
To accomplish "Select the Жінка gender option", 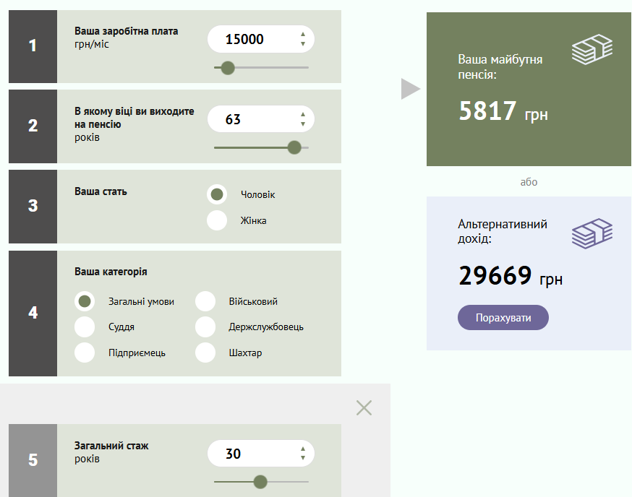I will point(217,220).
